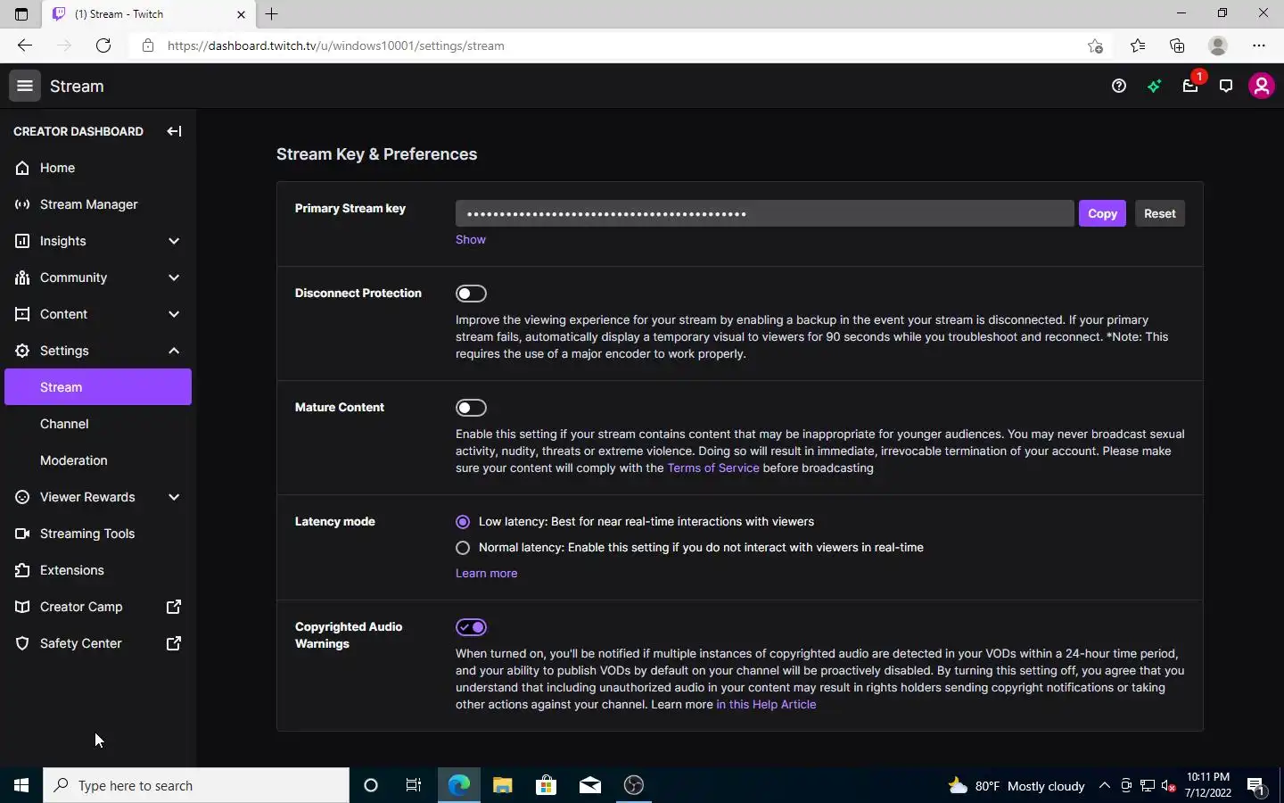The height and width of the screenshot is (803, 1284).
Task: Reset the primary stream key
Action: pos(1159,213)
